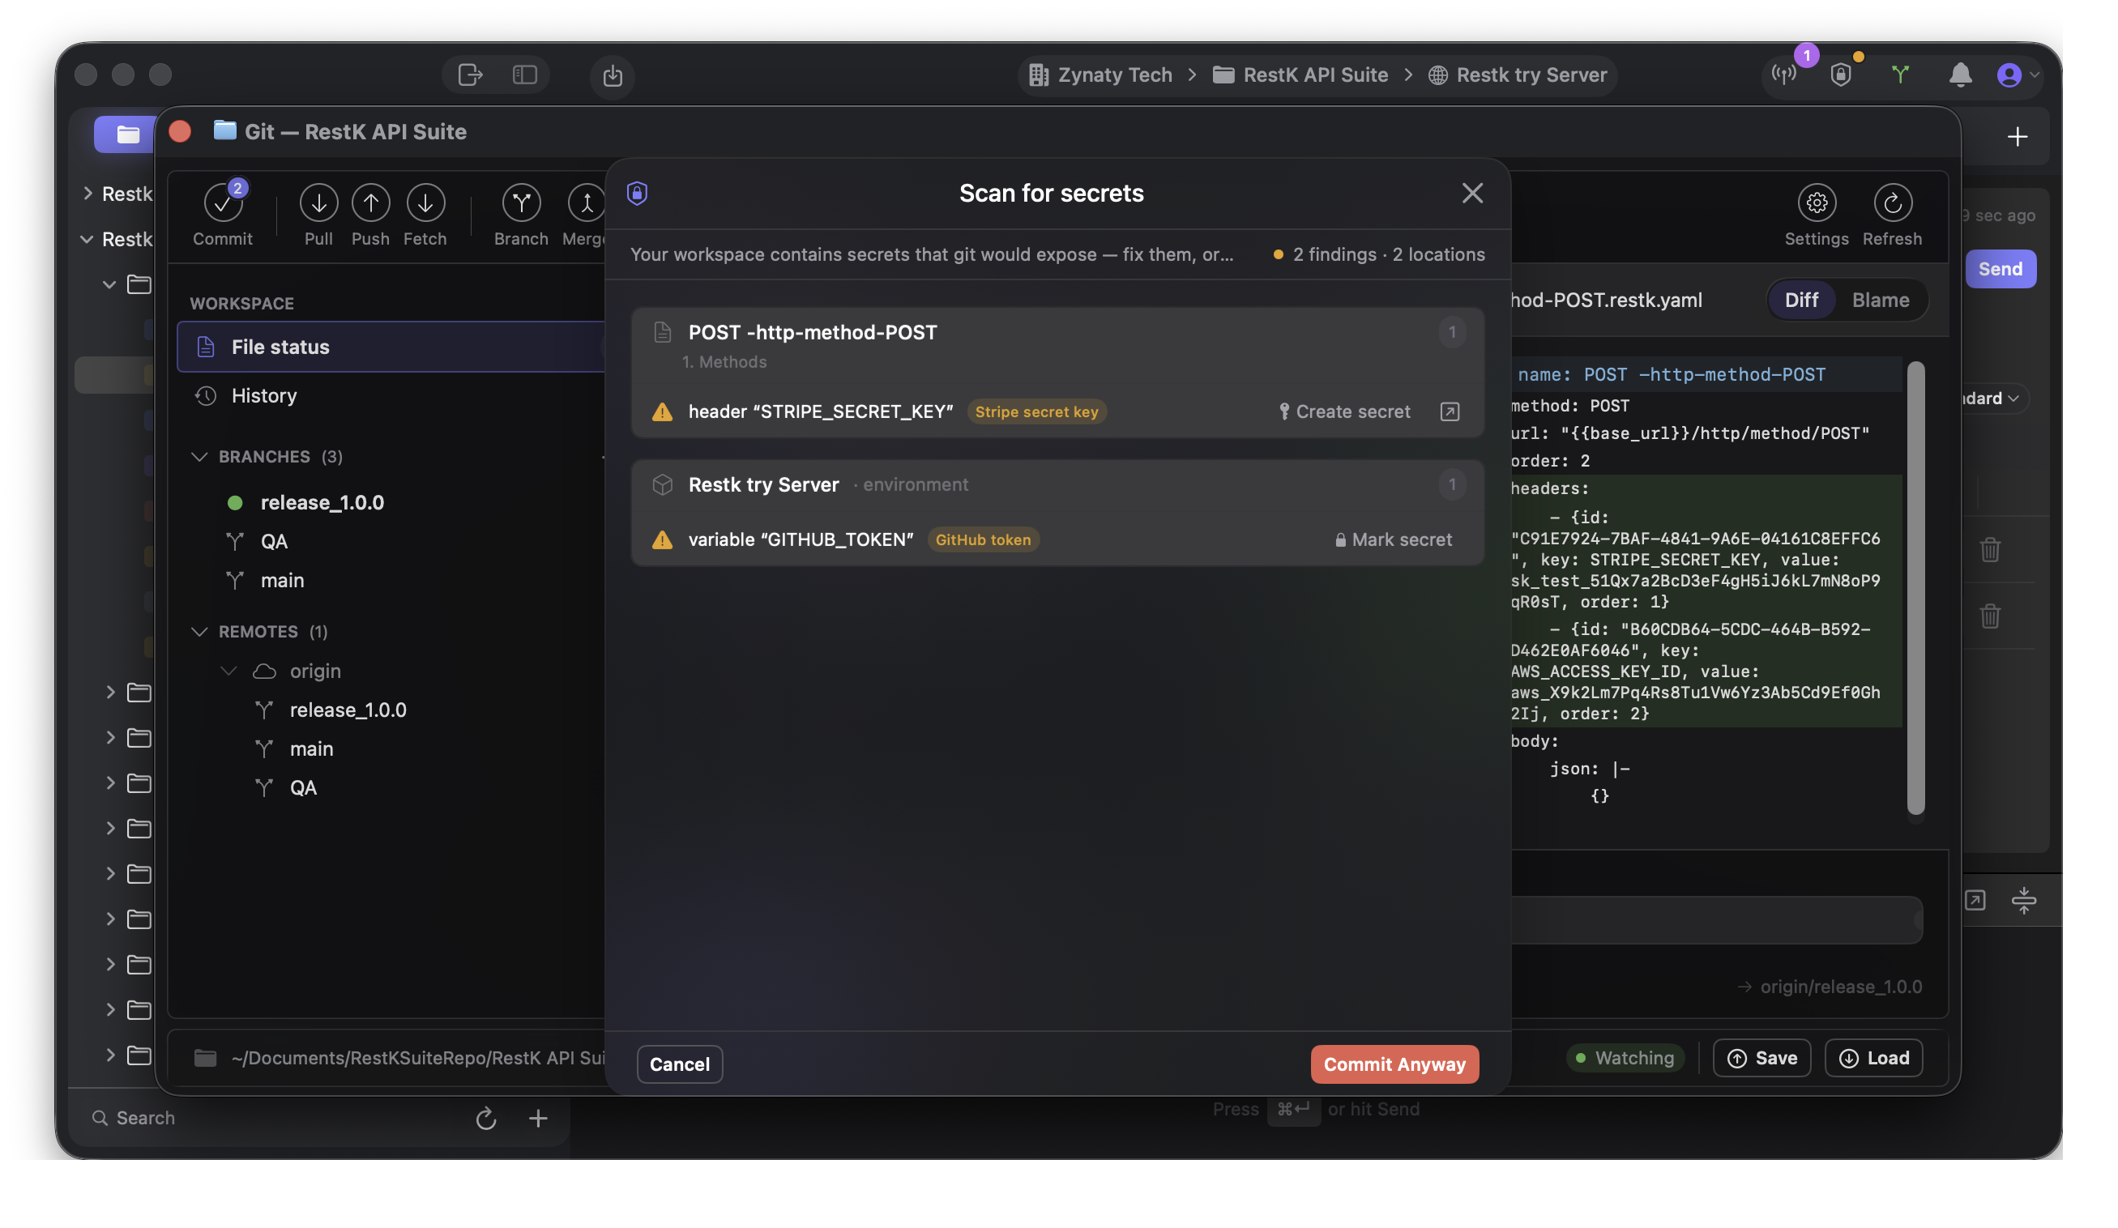Click the commit message input field
Viewport: 2118px width, 1228px height.
1715,920
